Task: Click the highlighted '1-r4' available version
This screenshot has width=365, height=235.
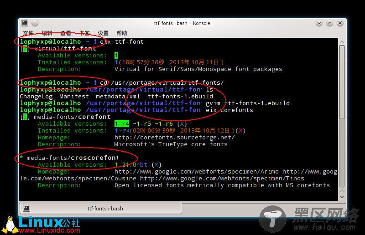Action: click(121, 124)
